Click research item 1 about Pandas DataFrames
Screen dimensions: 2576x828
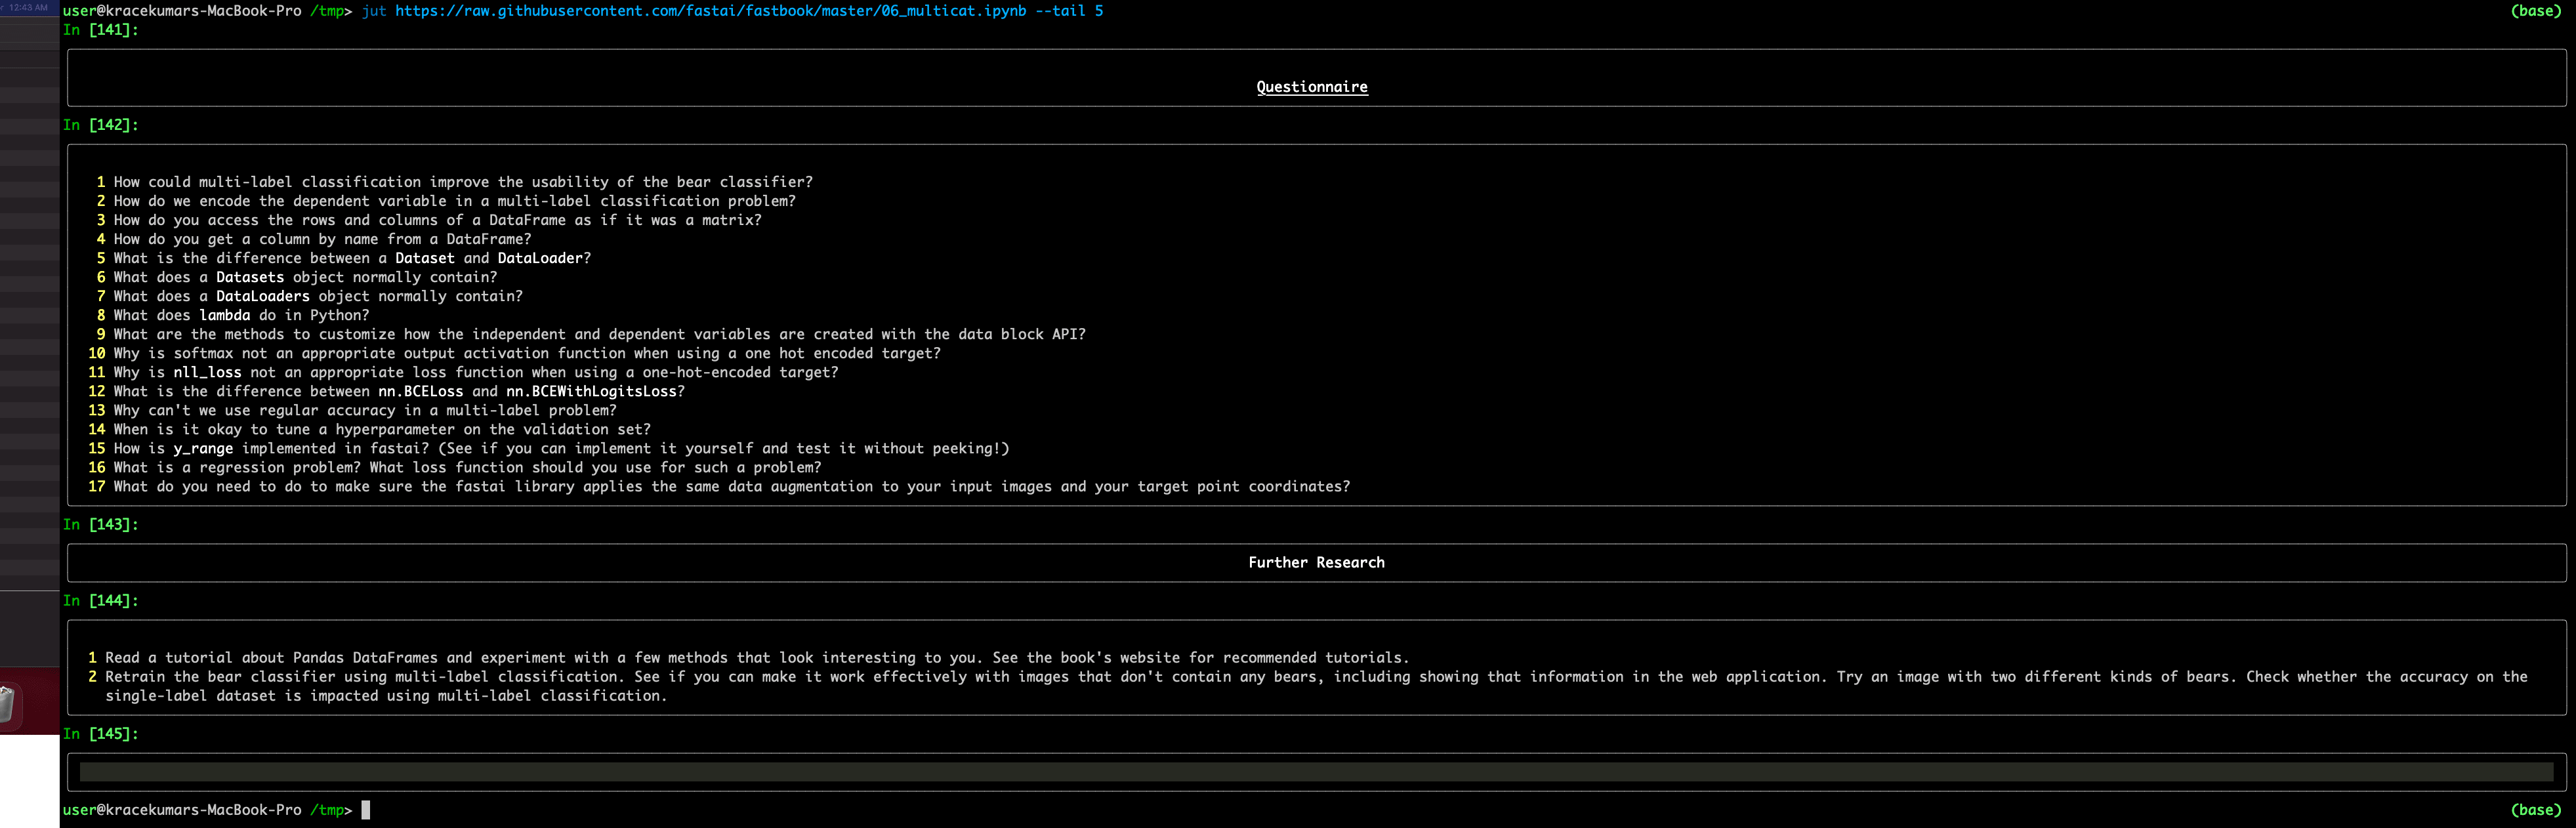[757, 657]
